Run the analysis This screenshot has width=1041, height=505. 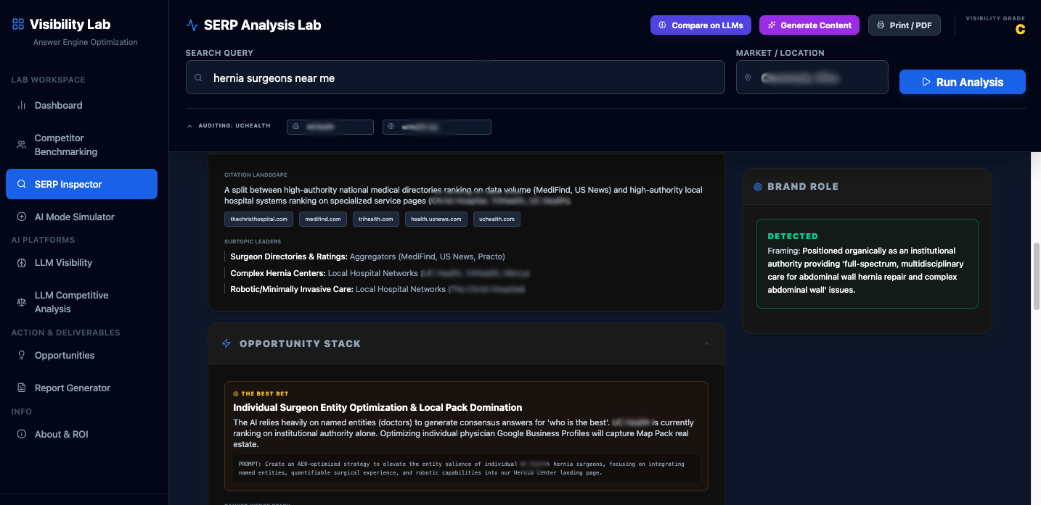[963, 82]
